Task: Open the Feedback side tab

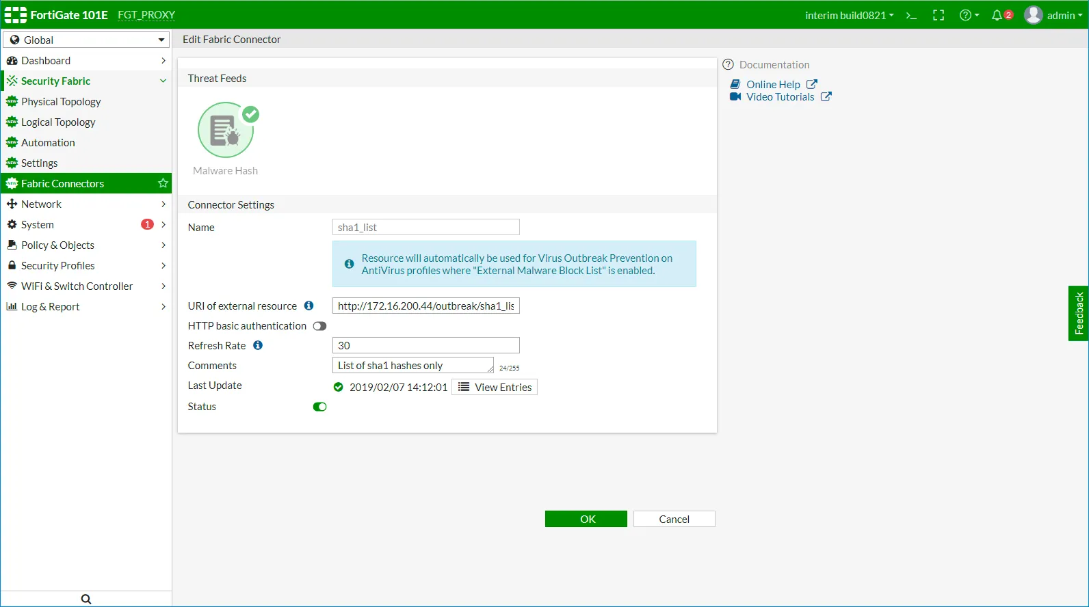Action: (x=1079, y=313)
